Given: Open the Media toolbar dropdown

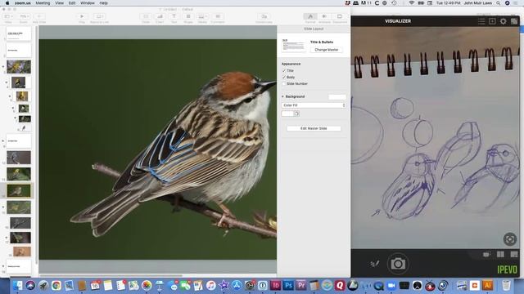Looking at the screenshot, I should [202, 16].
